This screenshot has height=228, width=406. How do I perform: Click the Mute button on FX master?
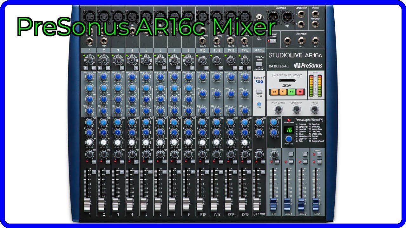click(277, 161)
